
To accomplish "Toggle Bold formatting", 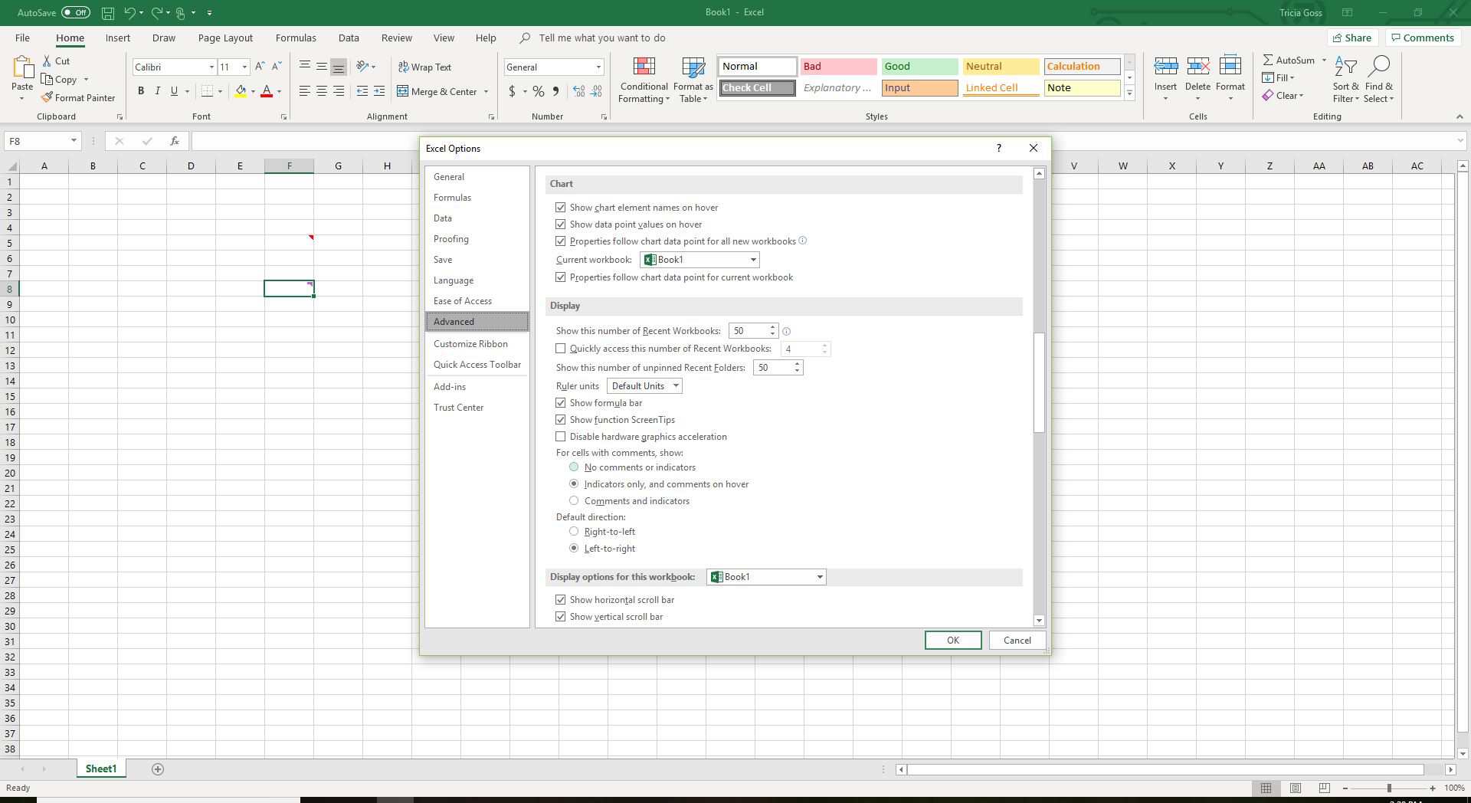I will tap(141, 91).
